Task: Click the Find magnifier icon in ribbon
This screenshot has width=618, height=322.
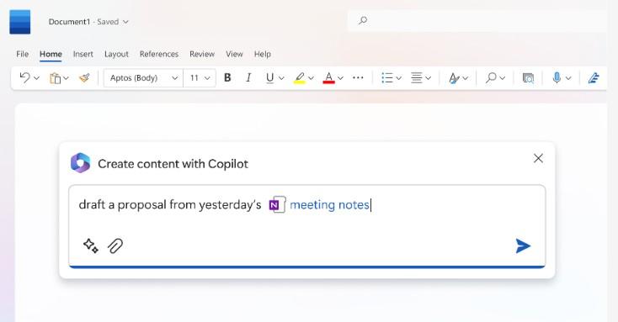Action: click(491, 77)
